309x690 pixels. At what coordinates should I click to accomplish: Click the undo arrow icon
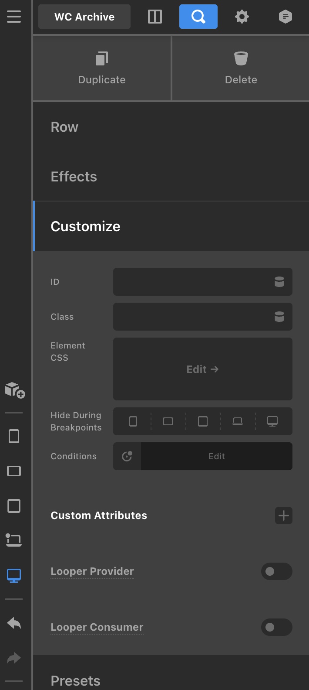(14, 623)
